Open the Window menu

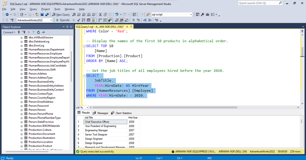[x=70, y=9]
